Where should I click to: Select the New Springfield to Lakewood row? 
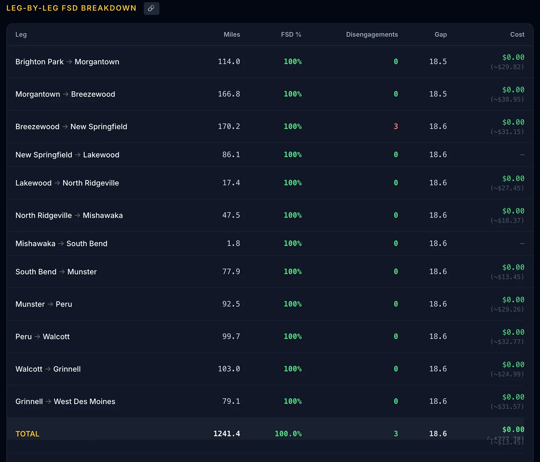[270, 155]
